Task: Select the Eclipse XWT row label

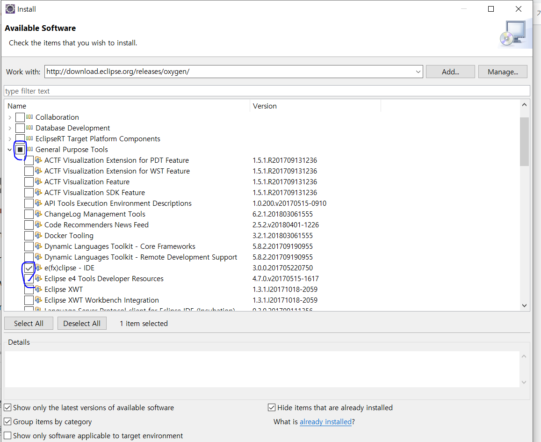Action: tap(64, 289)
